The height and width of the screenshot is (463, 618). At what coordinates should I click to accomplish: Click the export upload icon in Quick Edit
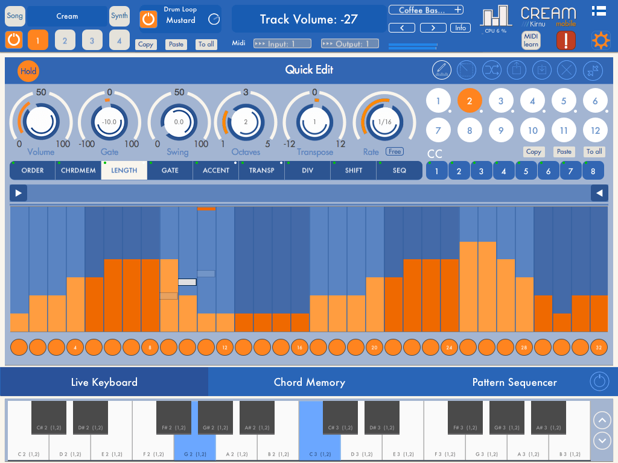tap(517, 70)
